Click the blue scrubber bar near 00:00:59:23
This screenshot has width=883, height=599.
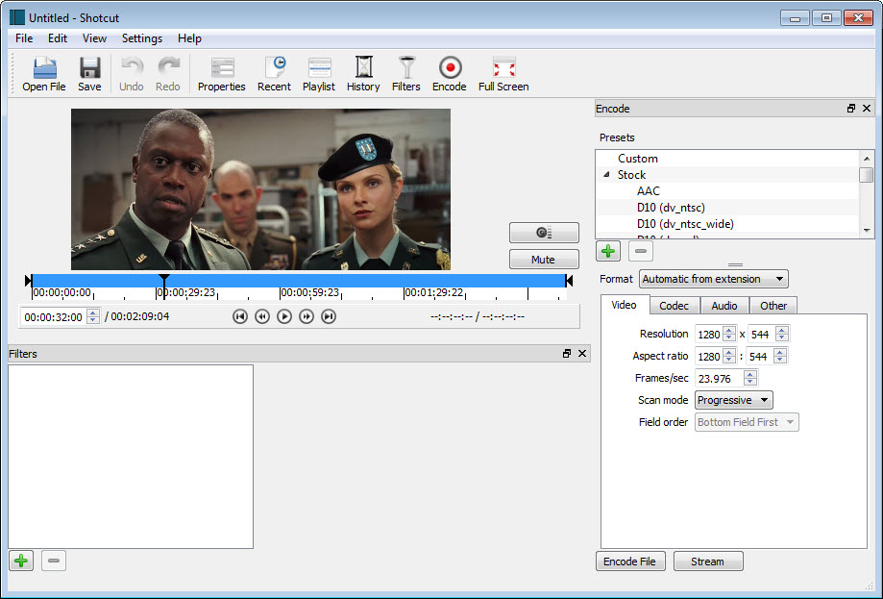click(309, 281)
